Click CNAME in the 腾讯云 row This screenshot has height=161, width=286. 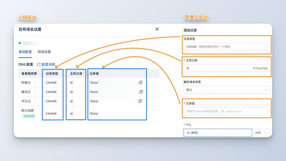tap(51, 92)
